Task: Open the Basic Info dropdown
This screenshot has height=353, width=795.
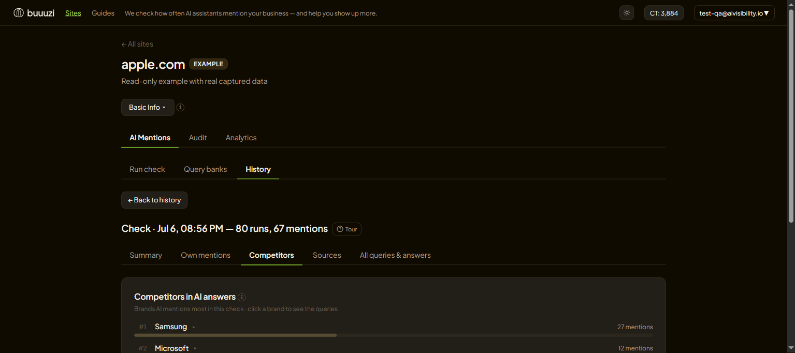Action: click(148, 107)
